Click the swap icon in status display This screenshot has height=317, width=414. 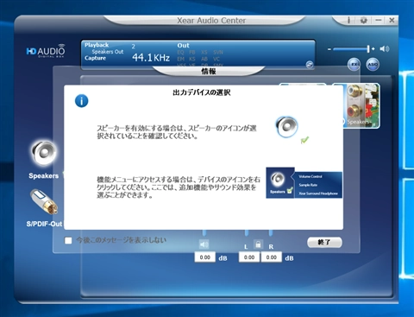tap(310, 65)
